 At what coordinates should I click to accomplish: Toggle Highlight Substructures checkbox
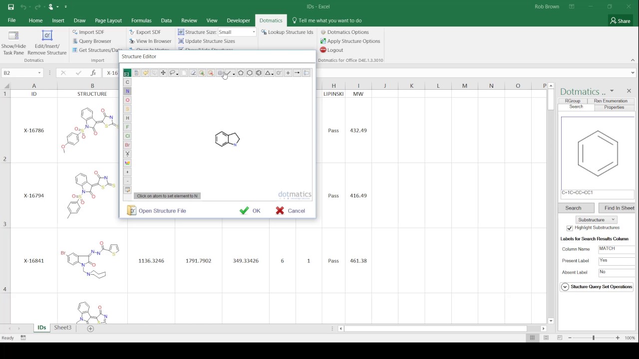[x=570, y=228]
